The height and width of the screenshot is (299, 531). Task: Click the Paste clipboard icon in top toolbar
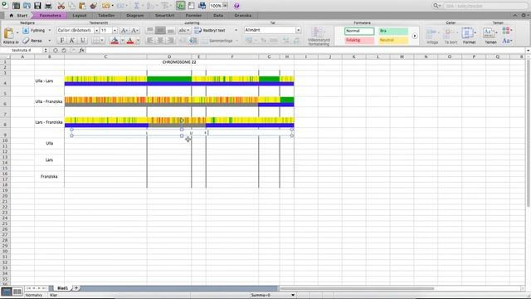[83, 6]
